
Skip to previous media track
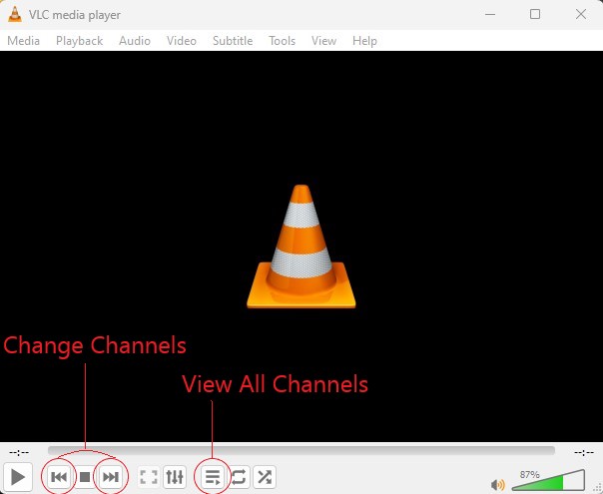tap(59, 477)
